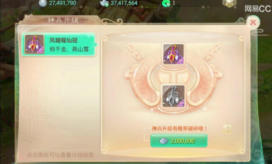Screen dimensions: 272x164
Task: Close the 神兵升级 panel with the X
Action: click(x=253, y=22)
